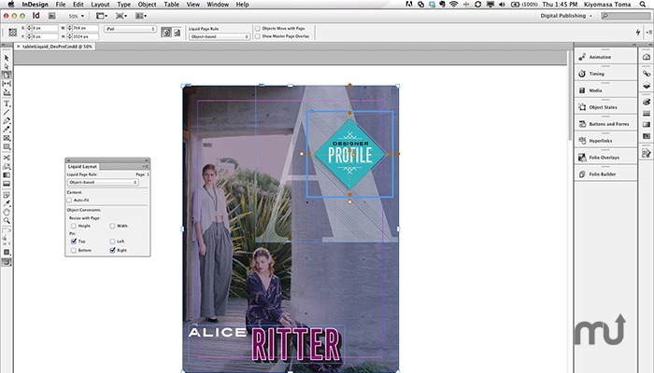654x373 pixels.
Task: Select the Type tool
Action: click(x=7, y=104)
